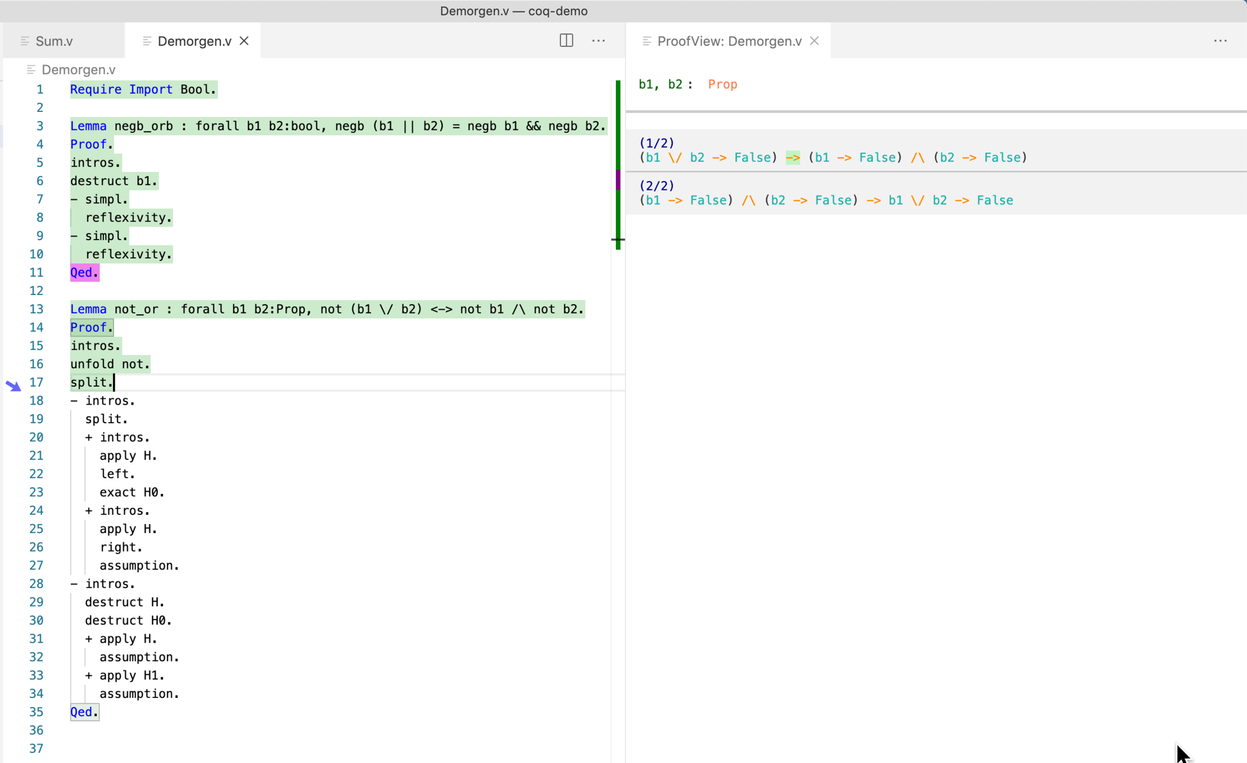The height and width of the screenshot is (763, 1247).
Task: Click line number 13 in gutter
Action: coord(36,309)
